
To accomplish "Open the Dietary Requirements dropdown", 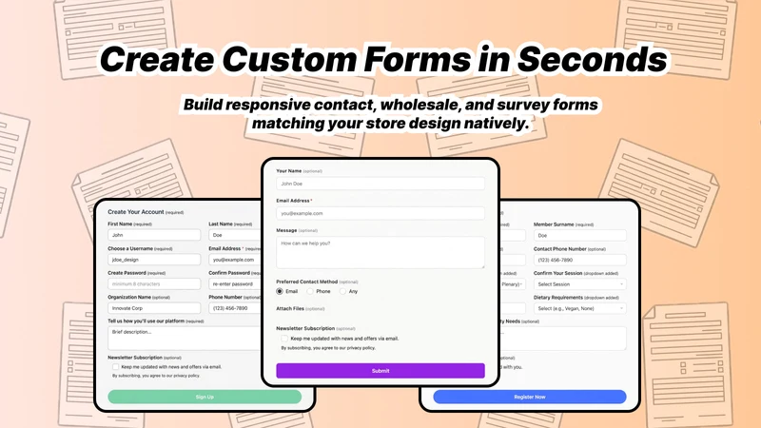I will click(579, 308).
